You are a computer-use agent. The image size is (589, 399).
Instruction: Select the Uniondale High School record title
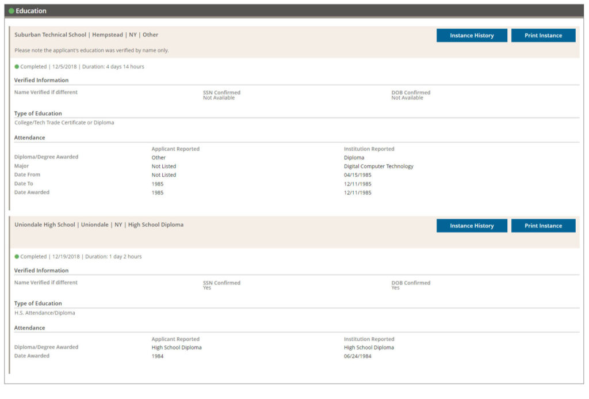click(x=99, y=225)
